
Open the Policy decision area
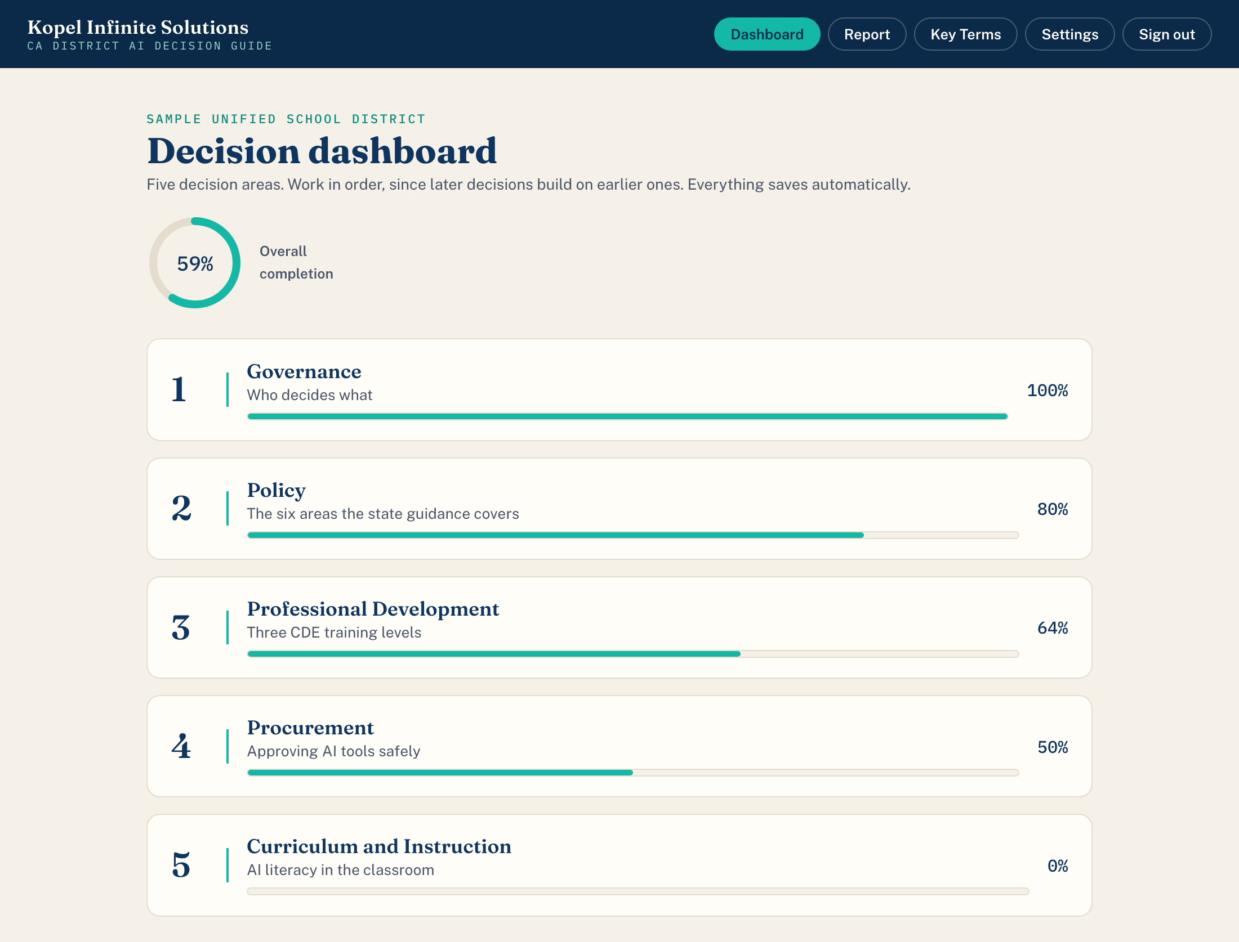point(619,508)
